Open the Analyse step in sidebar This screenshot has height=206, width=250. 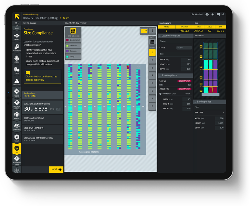pyautogui.click(x=17, y=116)
